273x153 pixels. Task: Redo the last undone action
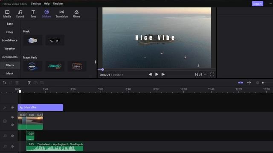tap(11, 83)
